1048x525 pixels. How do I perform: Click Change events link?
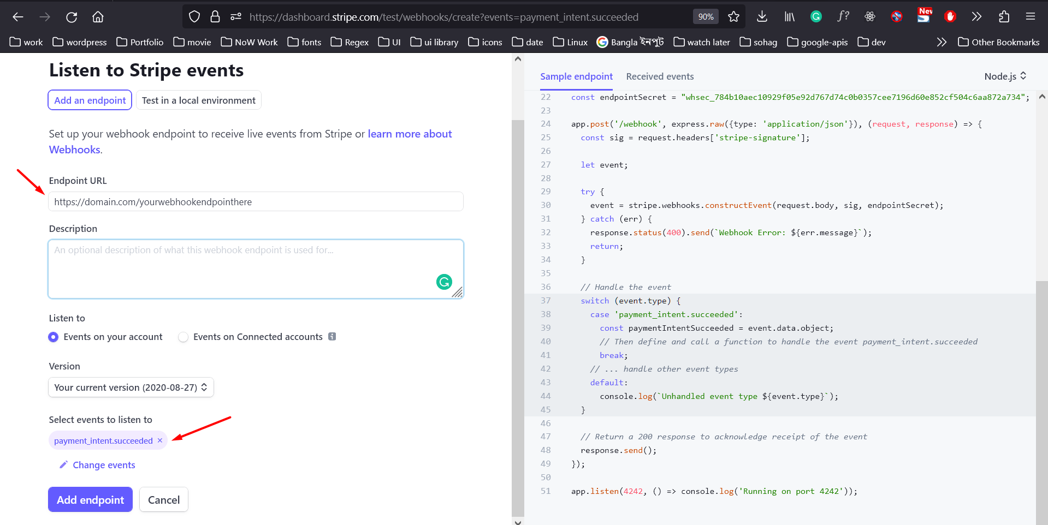97,465
